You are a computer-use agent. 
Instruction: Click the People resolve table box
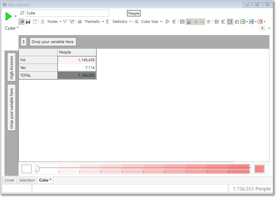point(134,13)
